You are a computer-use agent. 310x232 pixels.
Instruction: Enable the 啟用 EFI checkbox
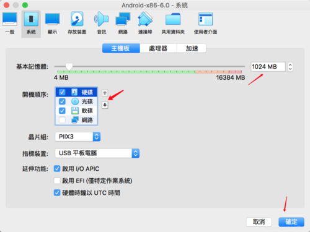click(x=57, y=181)
